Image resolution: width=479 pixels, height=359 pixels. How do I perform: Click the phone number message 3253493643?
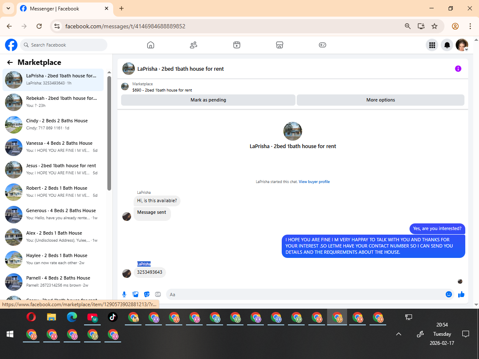click(150, 272)
